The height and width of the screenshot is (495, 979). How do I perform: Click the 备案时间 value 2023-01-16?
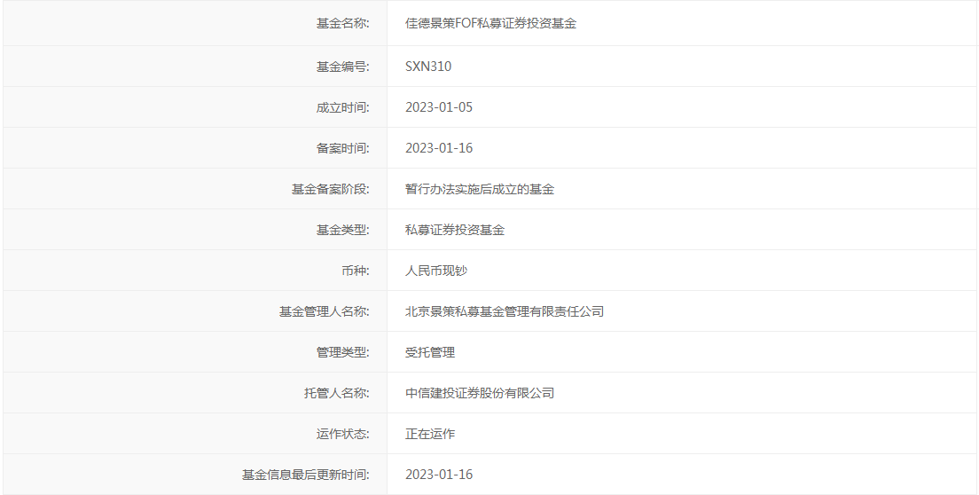[x=439, y=148]
